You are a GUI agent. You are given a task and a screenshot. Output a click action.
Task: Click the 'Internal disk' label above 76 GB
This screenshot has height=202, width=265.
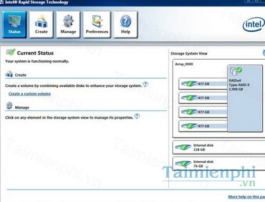pos(204,162)
